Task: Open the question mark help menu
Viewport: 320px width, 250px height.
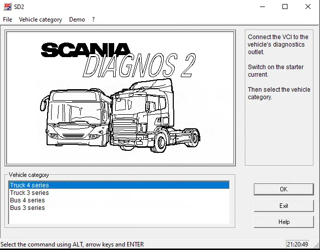Action: 93,20
